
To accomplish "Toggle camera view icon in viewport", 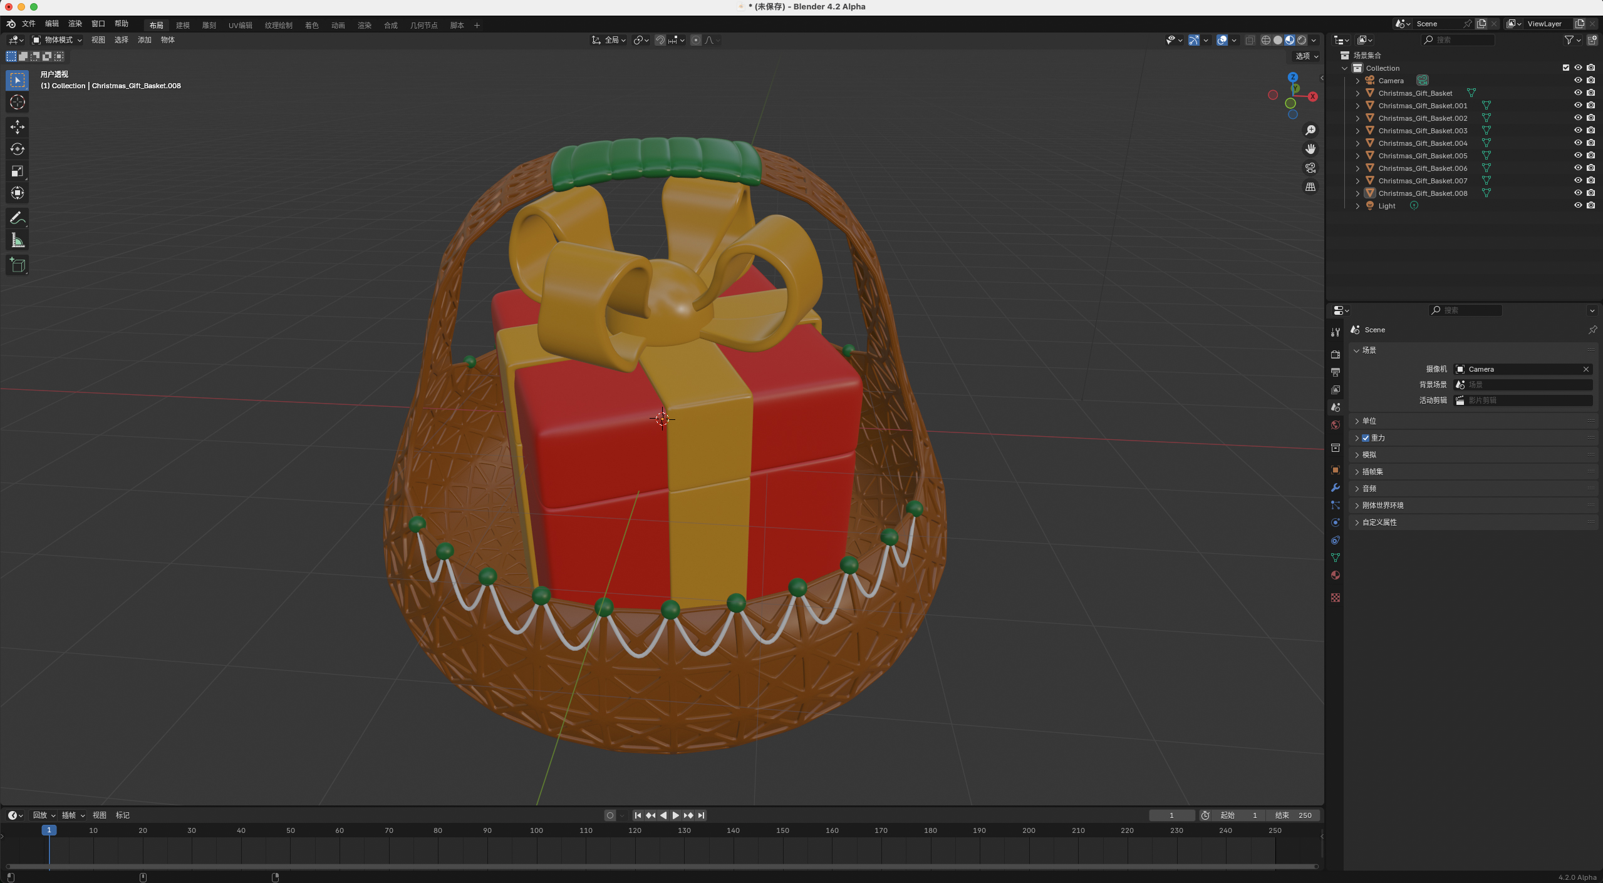I will (1310, 168).
